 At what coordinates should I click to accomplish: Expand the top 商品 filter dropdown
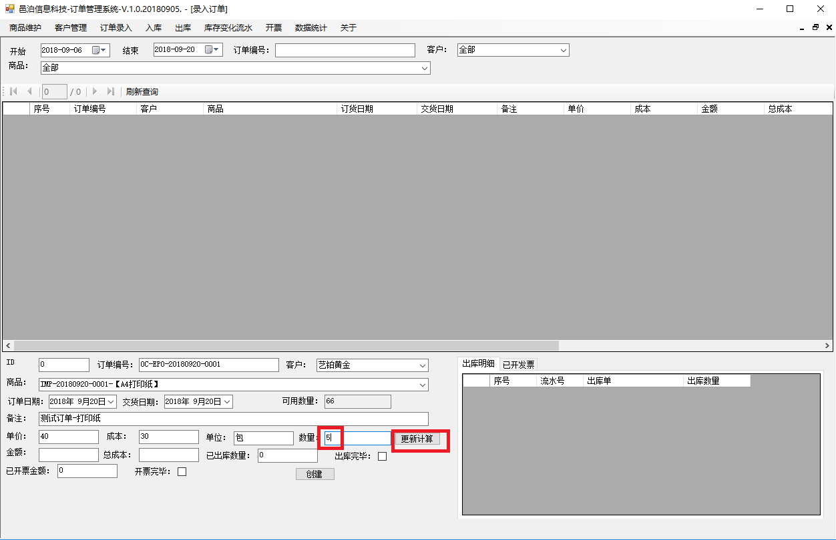424,68
